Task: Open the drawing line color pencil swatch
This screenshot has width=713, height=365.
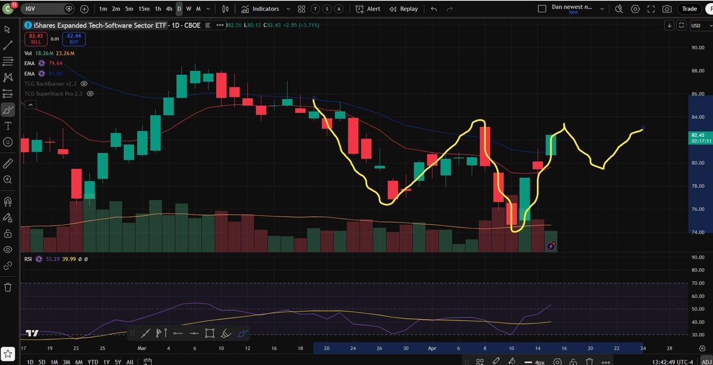Action: (x=496, y=361)
